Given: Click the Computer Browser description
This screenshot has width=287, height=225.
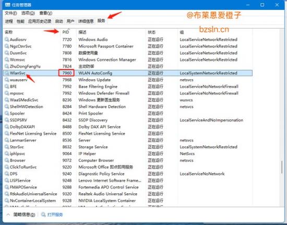Looking at the screenshot, I should coord(96,160).
